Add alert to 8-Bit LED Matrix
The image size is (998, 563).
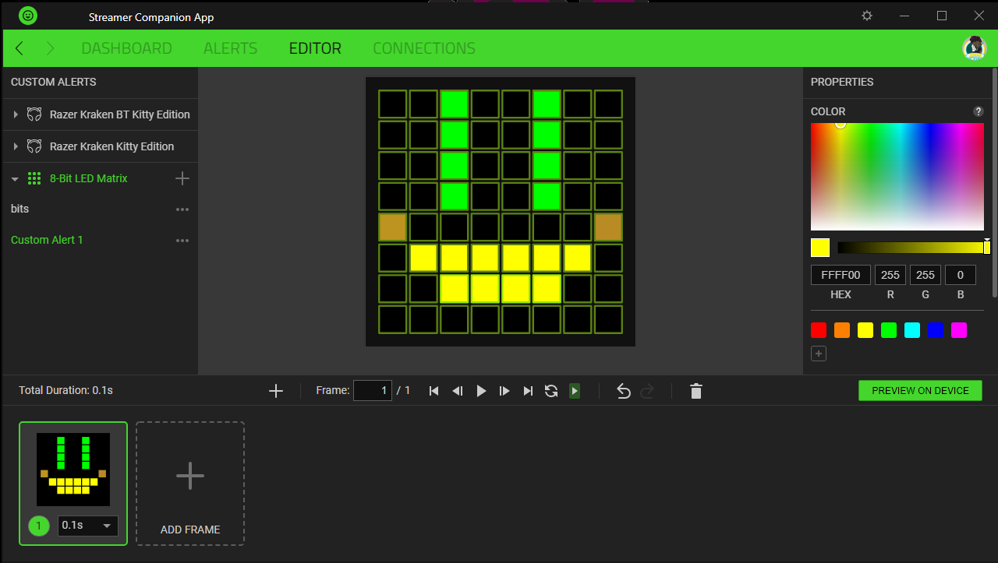(x=182, y=178)
